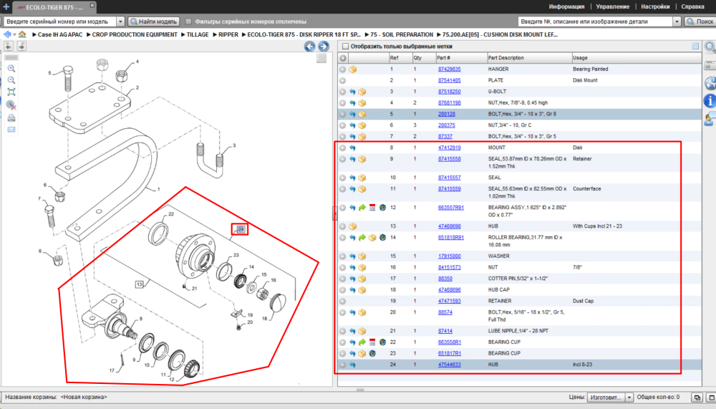This screenshot has height=409, width=716.
Task: Click globe icon in ROLLER BEARING row
Action: click(x=382, y=238)
